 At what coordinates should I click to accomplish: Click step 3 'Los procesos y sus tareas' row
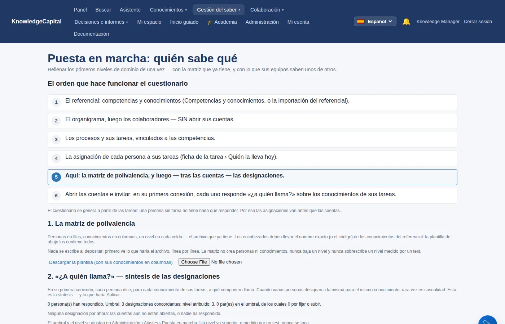[252, 140]
